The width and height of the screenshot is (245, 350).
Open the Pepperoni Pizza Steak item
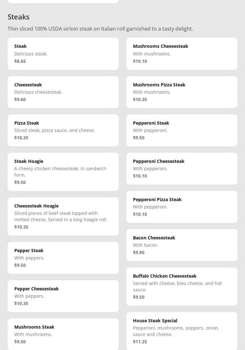(x=182, y=207)
